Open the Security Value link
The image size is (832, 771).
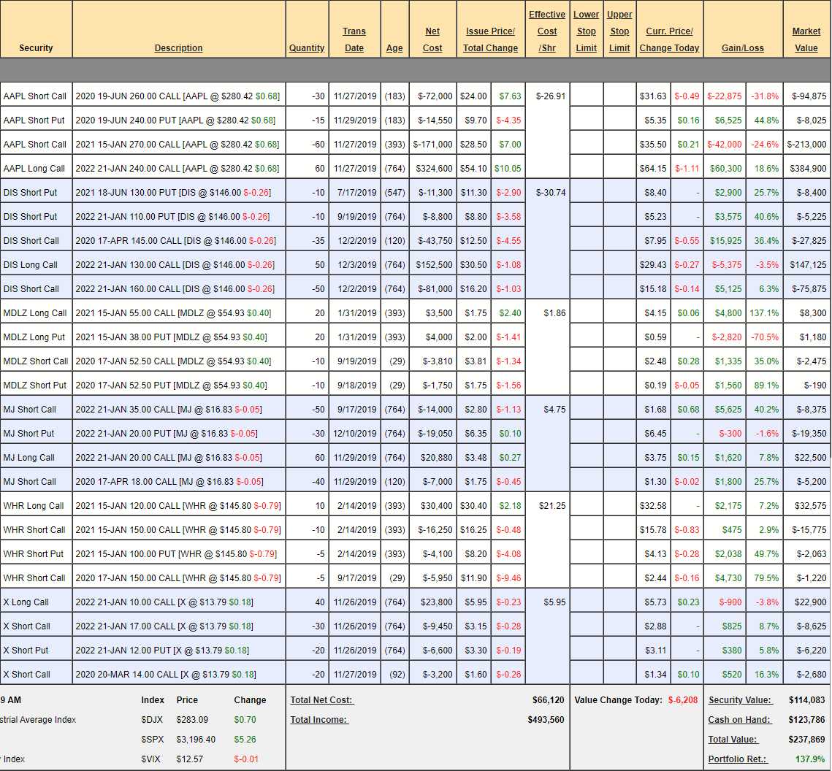pos(740,700)
